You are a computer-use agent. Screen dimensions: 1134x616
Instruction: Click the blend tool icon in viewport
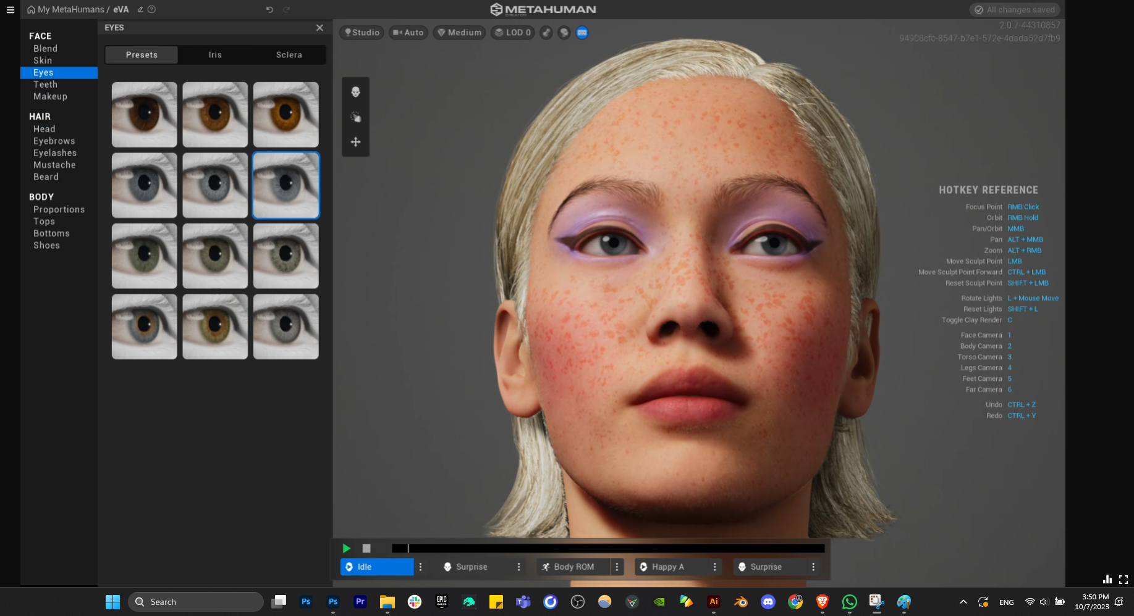(x=355, y=117)
